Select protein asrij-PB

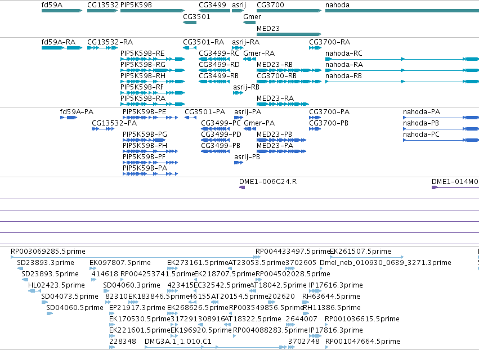pyautogui.click(x=247, y=157)
